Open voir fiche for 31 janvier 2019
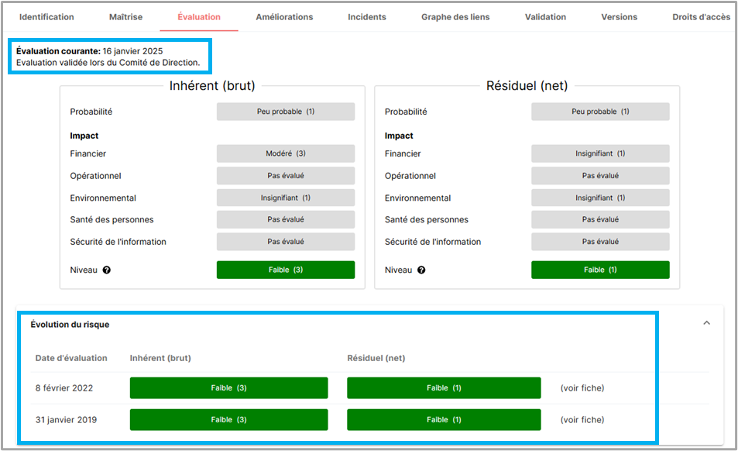738x451 pixels. coord(582,420)
